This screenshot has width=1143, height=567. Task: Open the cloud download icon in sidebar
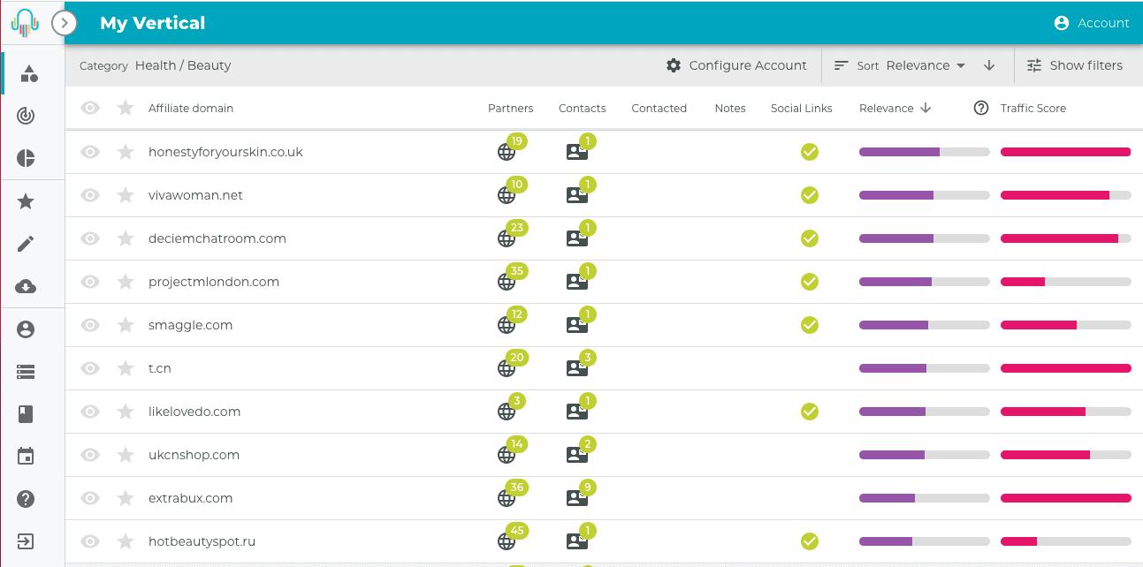pos(27,286)
